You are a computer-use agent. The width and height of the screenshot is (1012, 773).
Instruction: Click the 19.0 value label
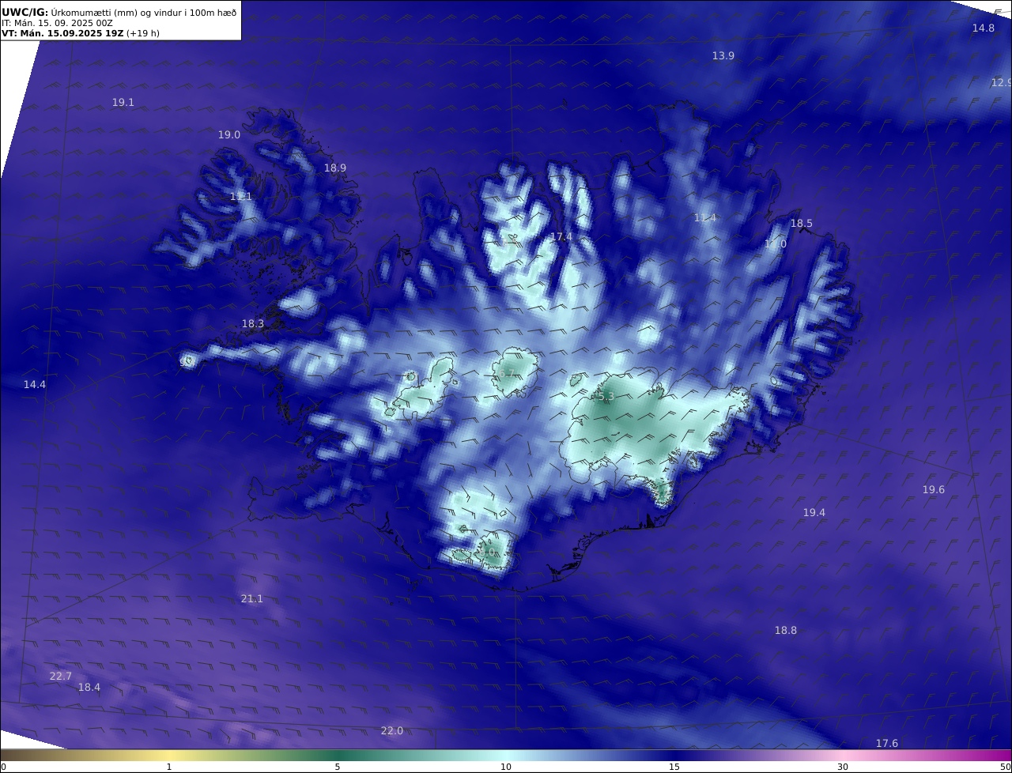[x=228, y=135]
